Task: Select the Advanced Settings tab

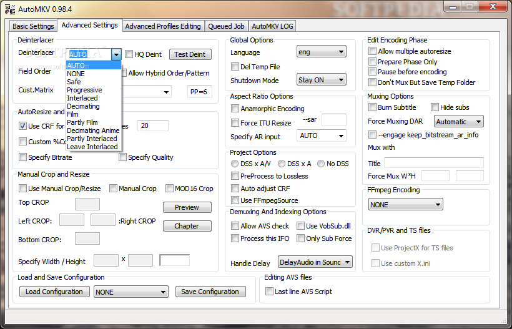Action: (x=90, y=25)
